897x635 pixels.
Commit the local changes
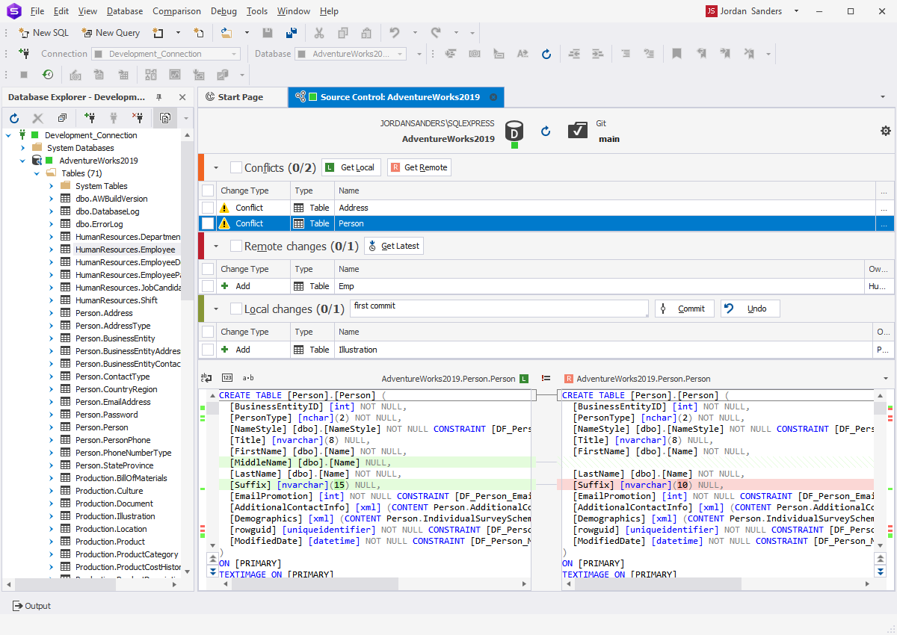(x=684, y=308)
